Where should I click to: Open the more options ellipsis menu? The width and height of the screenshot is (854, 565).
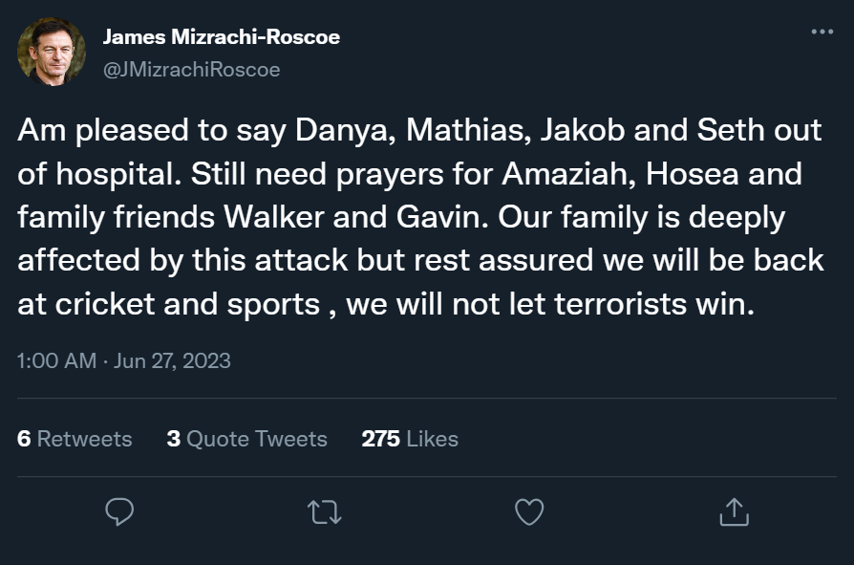820,32
